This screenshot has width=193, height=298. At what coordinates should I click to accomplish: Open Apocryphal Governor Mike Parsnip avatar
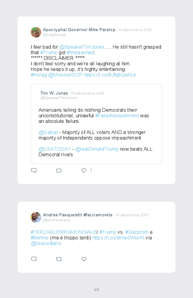click(36, 32)
